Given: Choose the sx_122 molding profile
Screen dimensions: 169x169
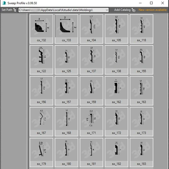Looking at the screenshot, I should pos(41,60).
